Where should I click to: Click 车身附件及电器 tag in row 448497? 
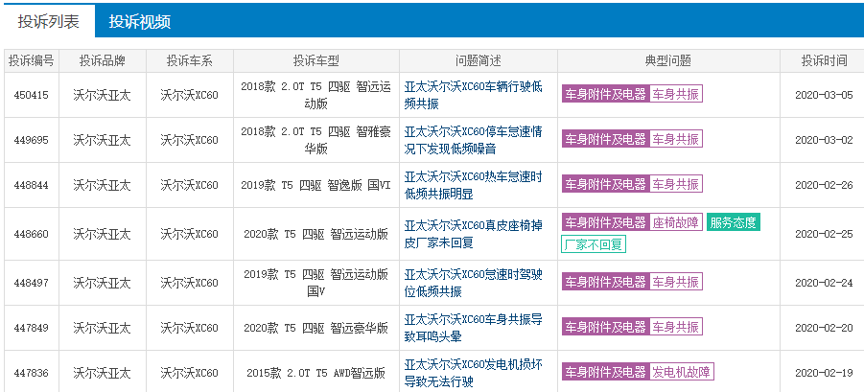click(606, 282)
